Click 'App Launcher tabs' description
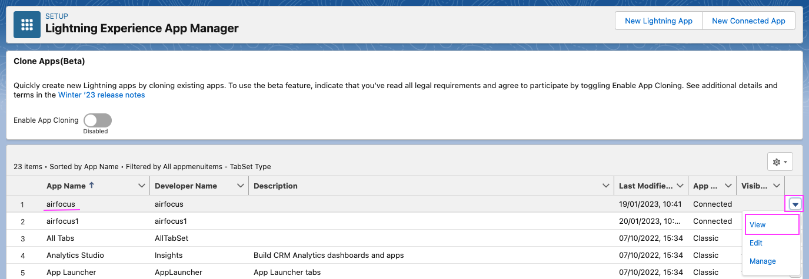Screen dimensions: 809x279 click(287, 273)
